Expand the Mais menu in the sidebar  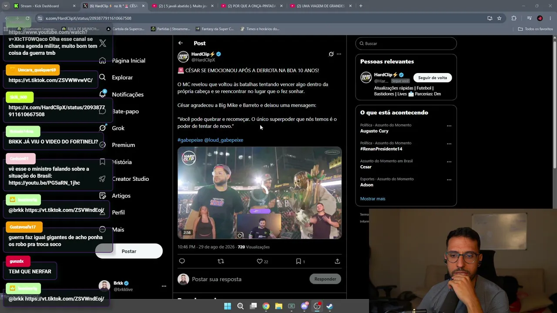[x=118, y=230]
